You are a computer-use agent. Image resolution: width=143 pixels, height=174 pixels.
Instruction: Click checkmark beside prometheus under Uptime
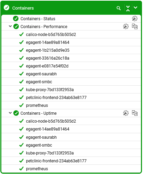click(22, 169)
